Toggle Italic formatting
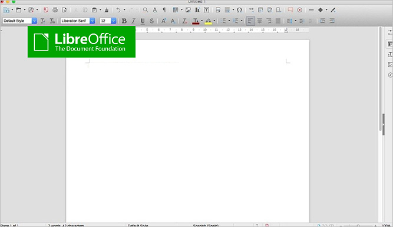 (x=133, y=21)
